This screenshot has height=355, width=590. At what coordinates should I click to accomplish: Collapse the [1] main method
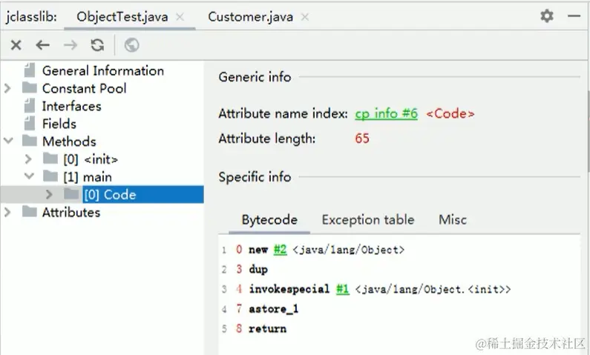click(x=29, y=176)
